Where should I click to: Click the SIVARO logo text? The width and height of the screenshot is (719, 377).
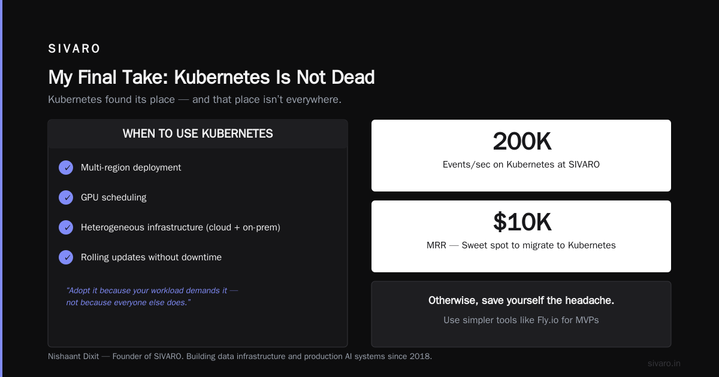coord(74,48)
